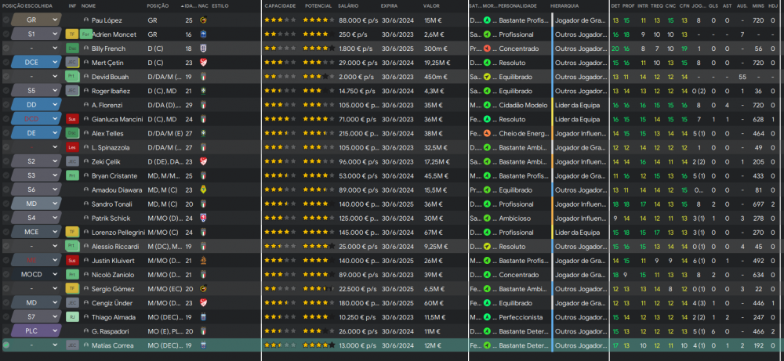Click the Sus icon beside Justin Kluivert

pyautogui.click(x=72, y=261)
